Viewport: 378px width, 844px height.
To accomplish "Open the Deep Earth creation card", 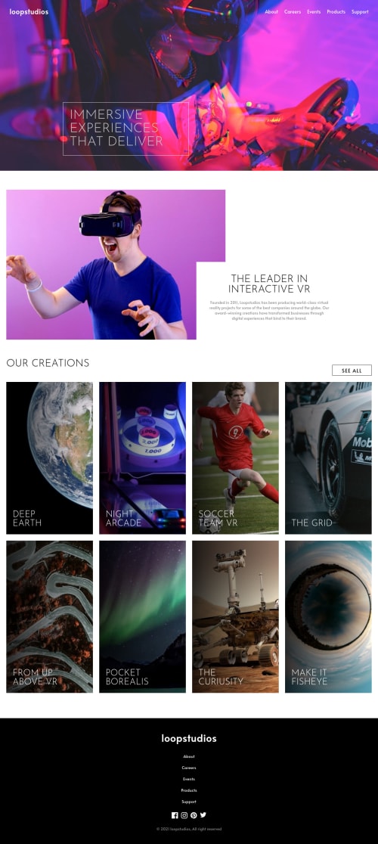I will tap(49, 458).
